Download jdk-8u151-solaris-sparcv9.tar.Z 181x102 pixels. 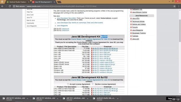point(103,62)
